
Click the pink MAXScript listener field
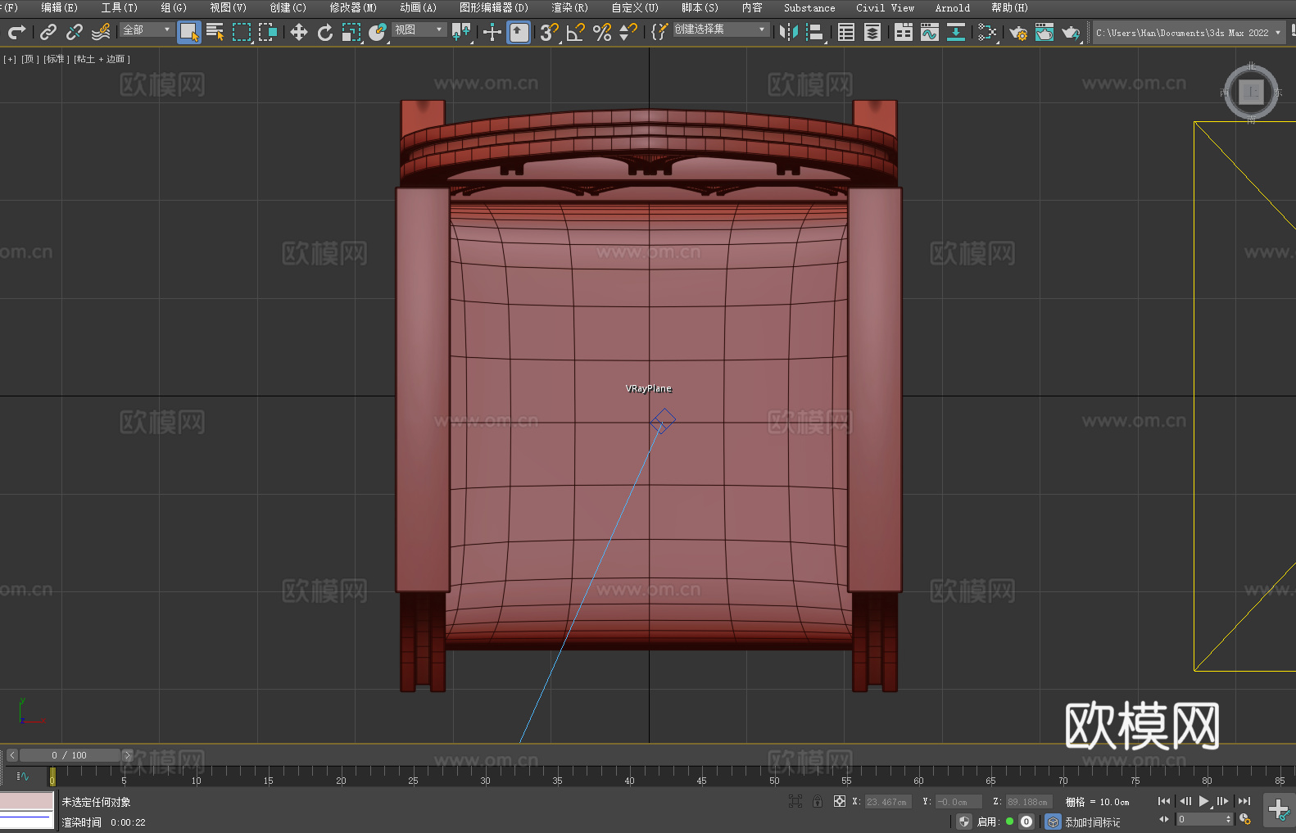(x=27, y=801)
